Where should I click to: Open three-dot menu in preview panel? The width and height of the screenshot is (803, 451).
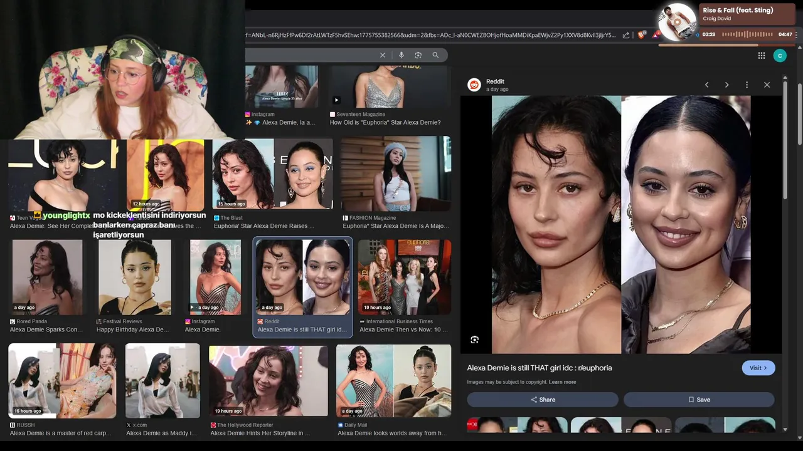[x=747, y=85]
